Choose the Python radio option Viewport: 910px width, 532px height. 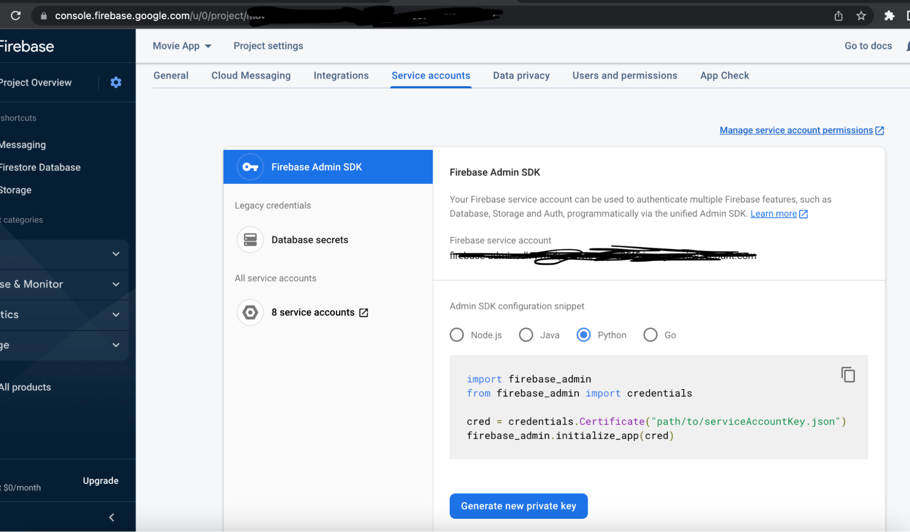584,335
